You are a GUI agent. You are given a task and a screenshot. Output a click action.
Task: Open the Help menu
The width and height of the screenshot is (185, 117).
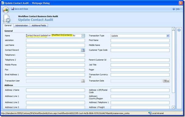[178, 9]
